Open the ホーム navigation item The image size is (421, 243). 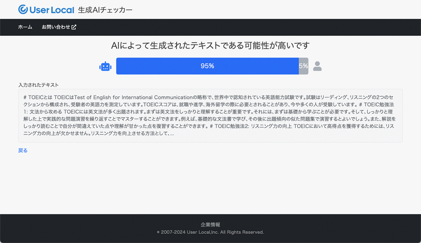(25, 27)
